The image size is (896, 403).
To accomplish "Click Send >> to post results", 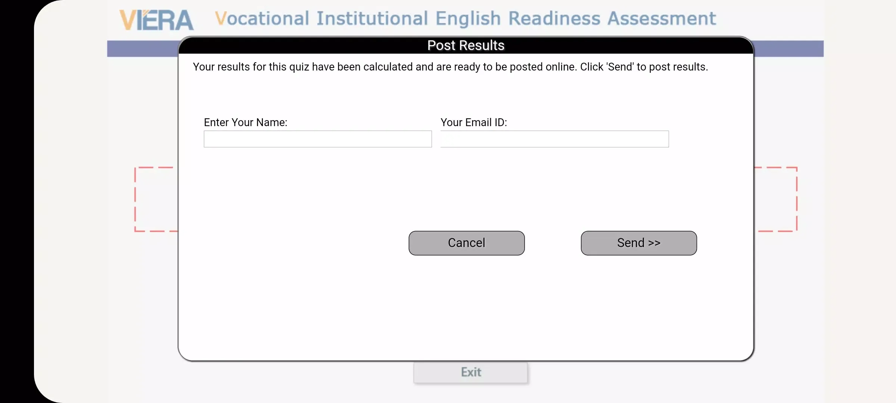I will 639,243.
